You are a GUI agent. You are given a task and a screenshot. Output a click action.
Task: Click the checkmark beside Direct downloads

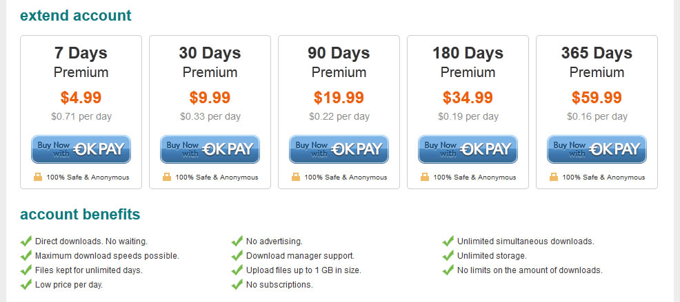pyautogui.click(x=26, y=241)
